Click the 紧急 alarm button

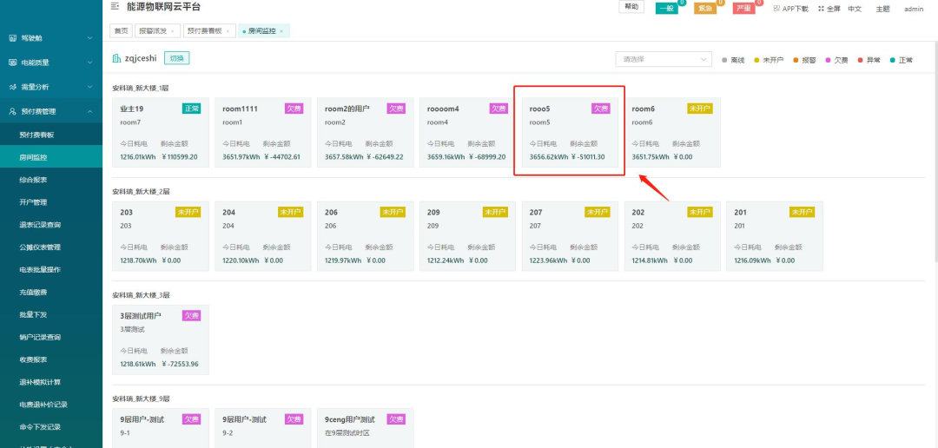click(705, 9)
